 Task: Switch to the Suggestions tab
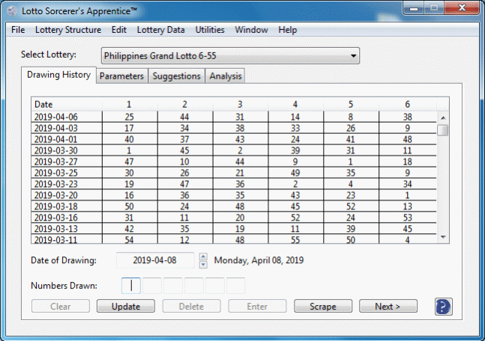coord(177,76)
